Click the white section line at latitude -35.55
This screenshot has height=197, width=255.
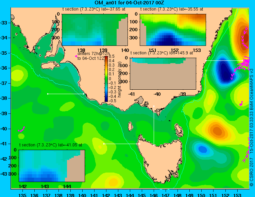[x=224, y=60]
